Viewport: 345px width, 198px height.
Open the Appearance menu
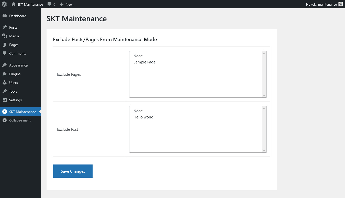tap(18, 65)
